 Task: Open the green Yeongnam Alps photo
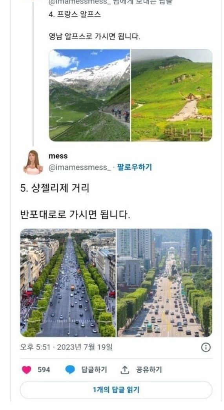[x=171, y=95]
